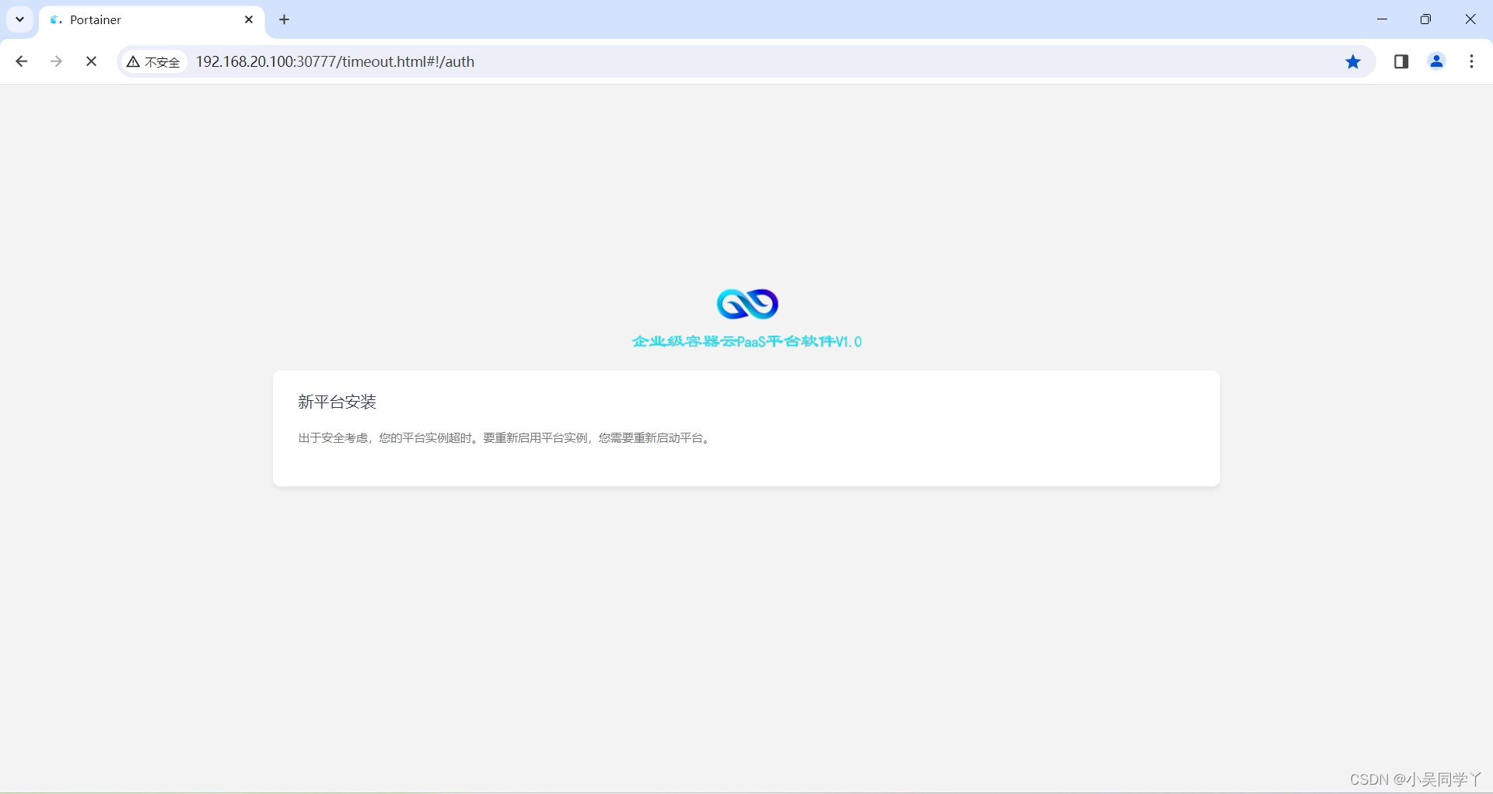Open a new browser tab
Screen dimensions: 1493x794
[284, 19]
